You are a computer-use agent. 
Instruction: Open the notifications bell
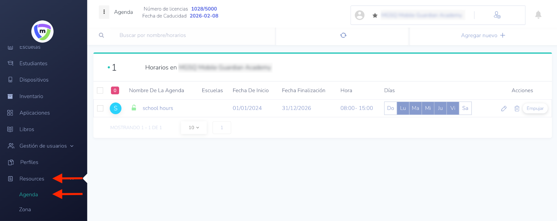[538, 15]
